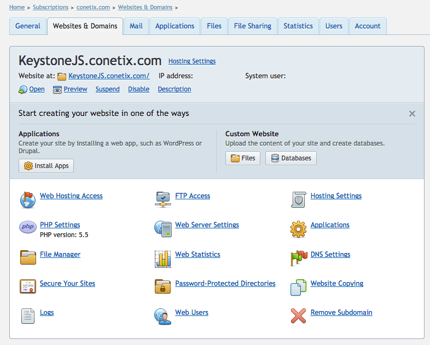Open the Mail tab
This screenshot has height=345, width=430.
(136, 26)
